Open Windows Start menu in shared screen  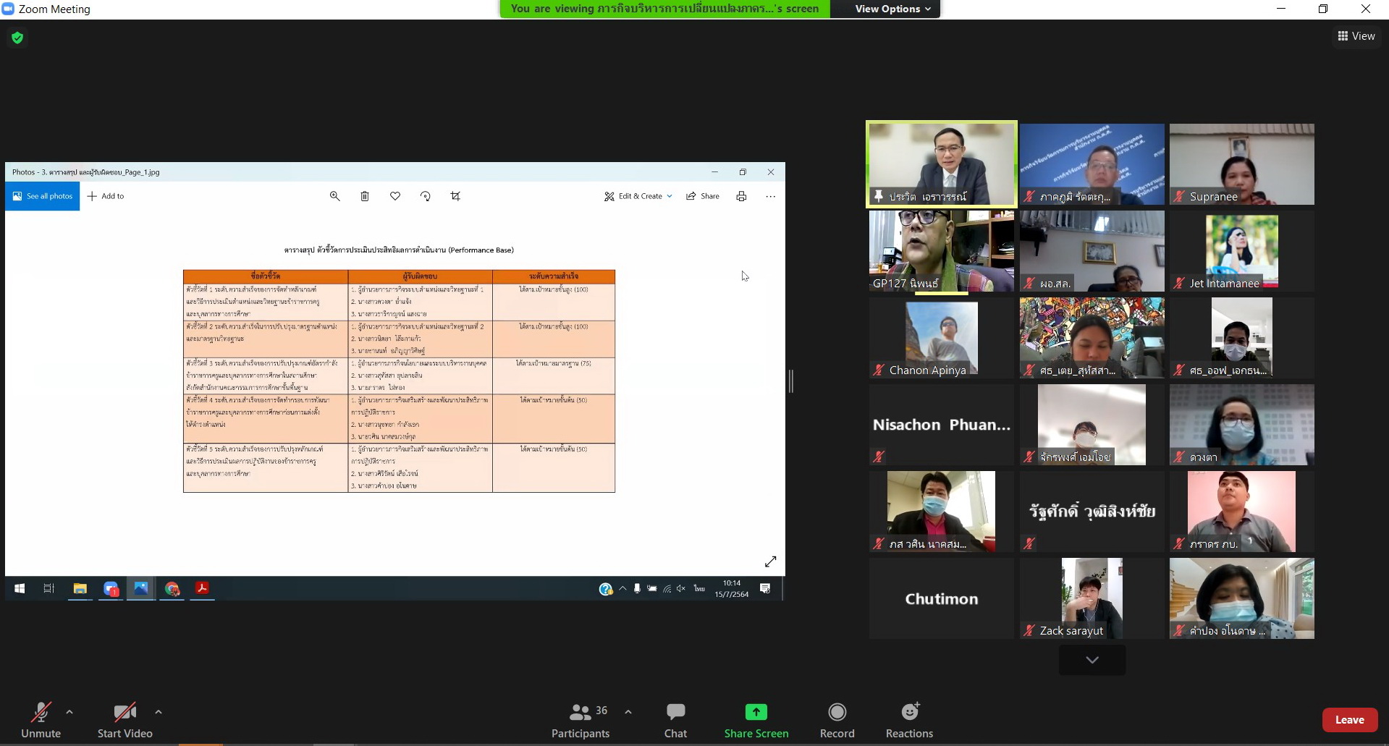[x=20, y=589]
